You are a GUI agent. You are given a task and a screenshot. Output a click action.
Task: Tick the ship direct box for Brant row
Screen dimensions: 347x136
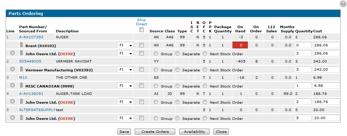141,45
